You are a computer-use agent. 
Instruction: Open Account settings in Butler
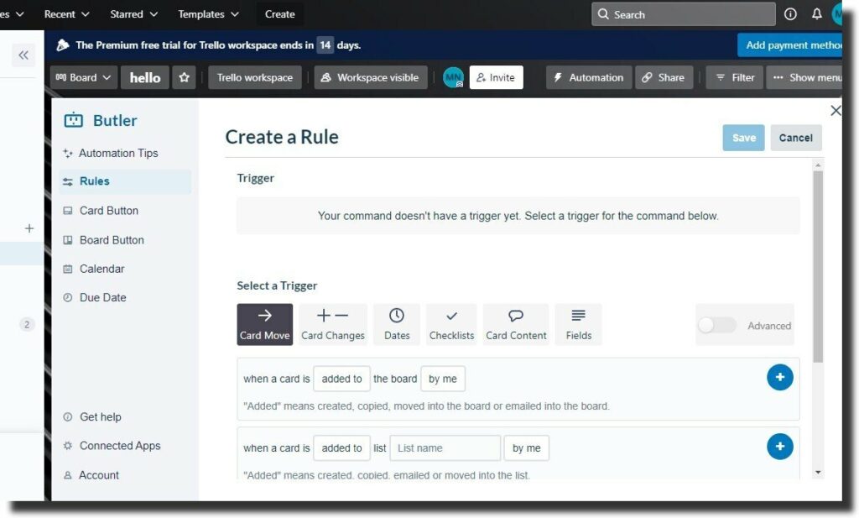(x=99, y=474)
